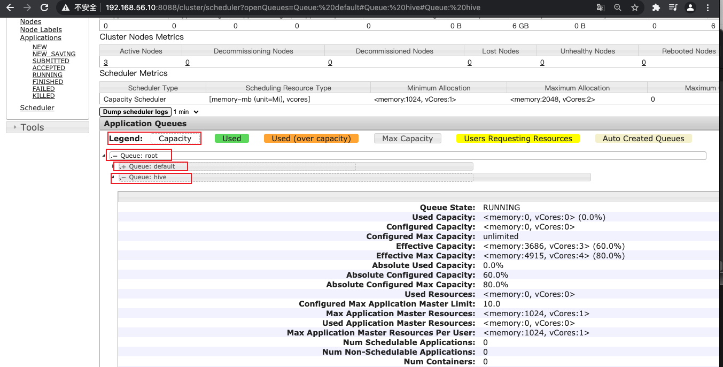Viewport: 723px width, 367px height.
Task: Click orange Used (over capacity) legend swatch
Action: pos(311,139)
